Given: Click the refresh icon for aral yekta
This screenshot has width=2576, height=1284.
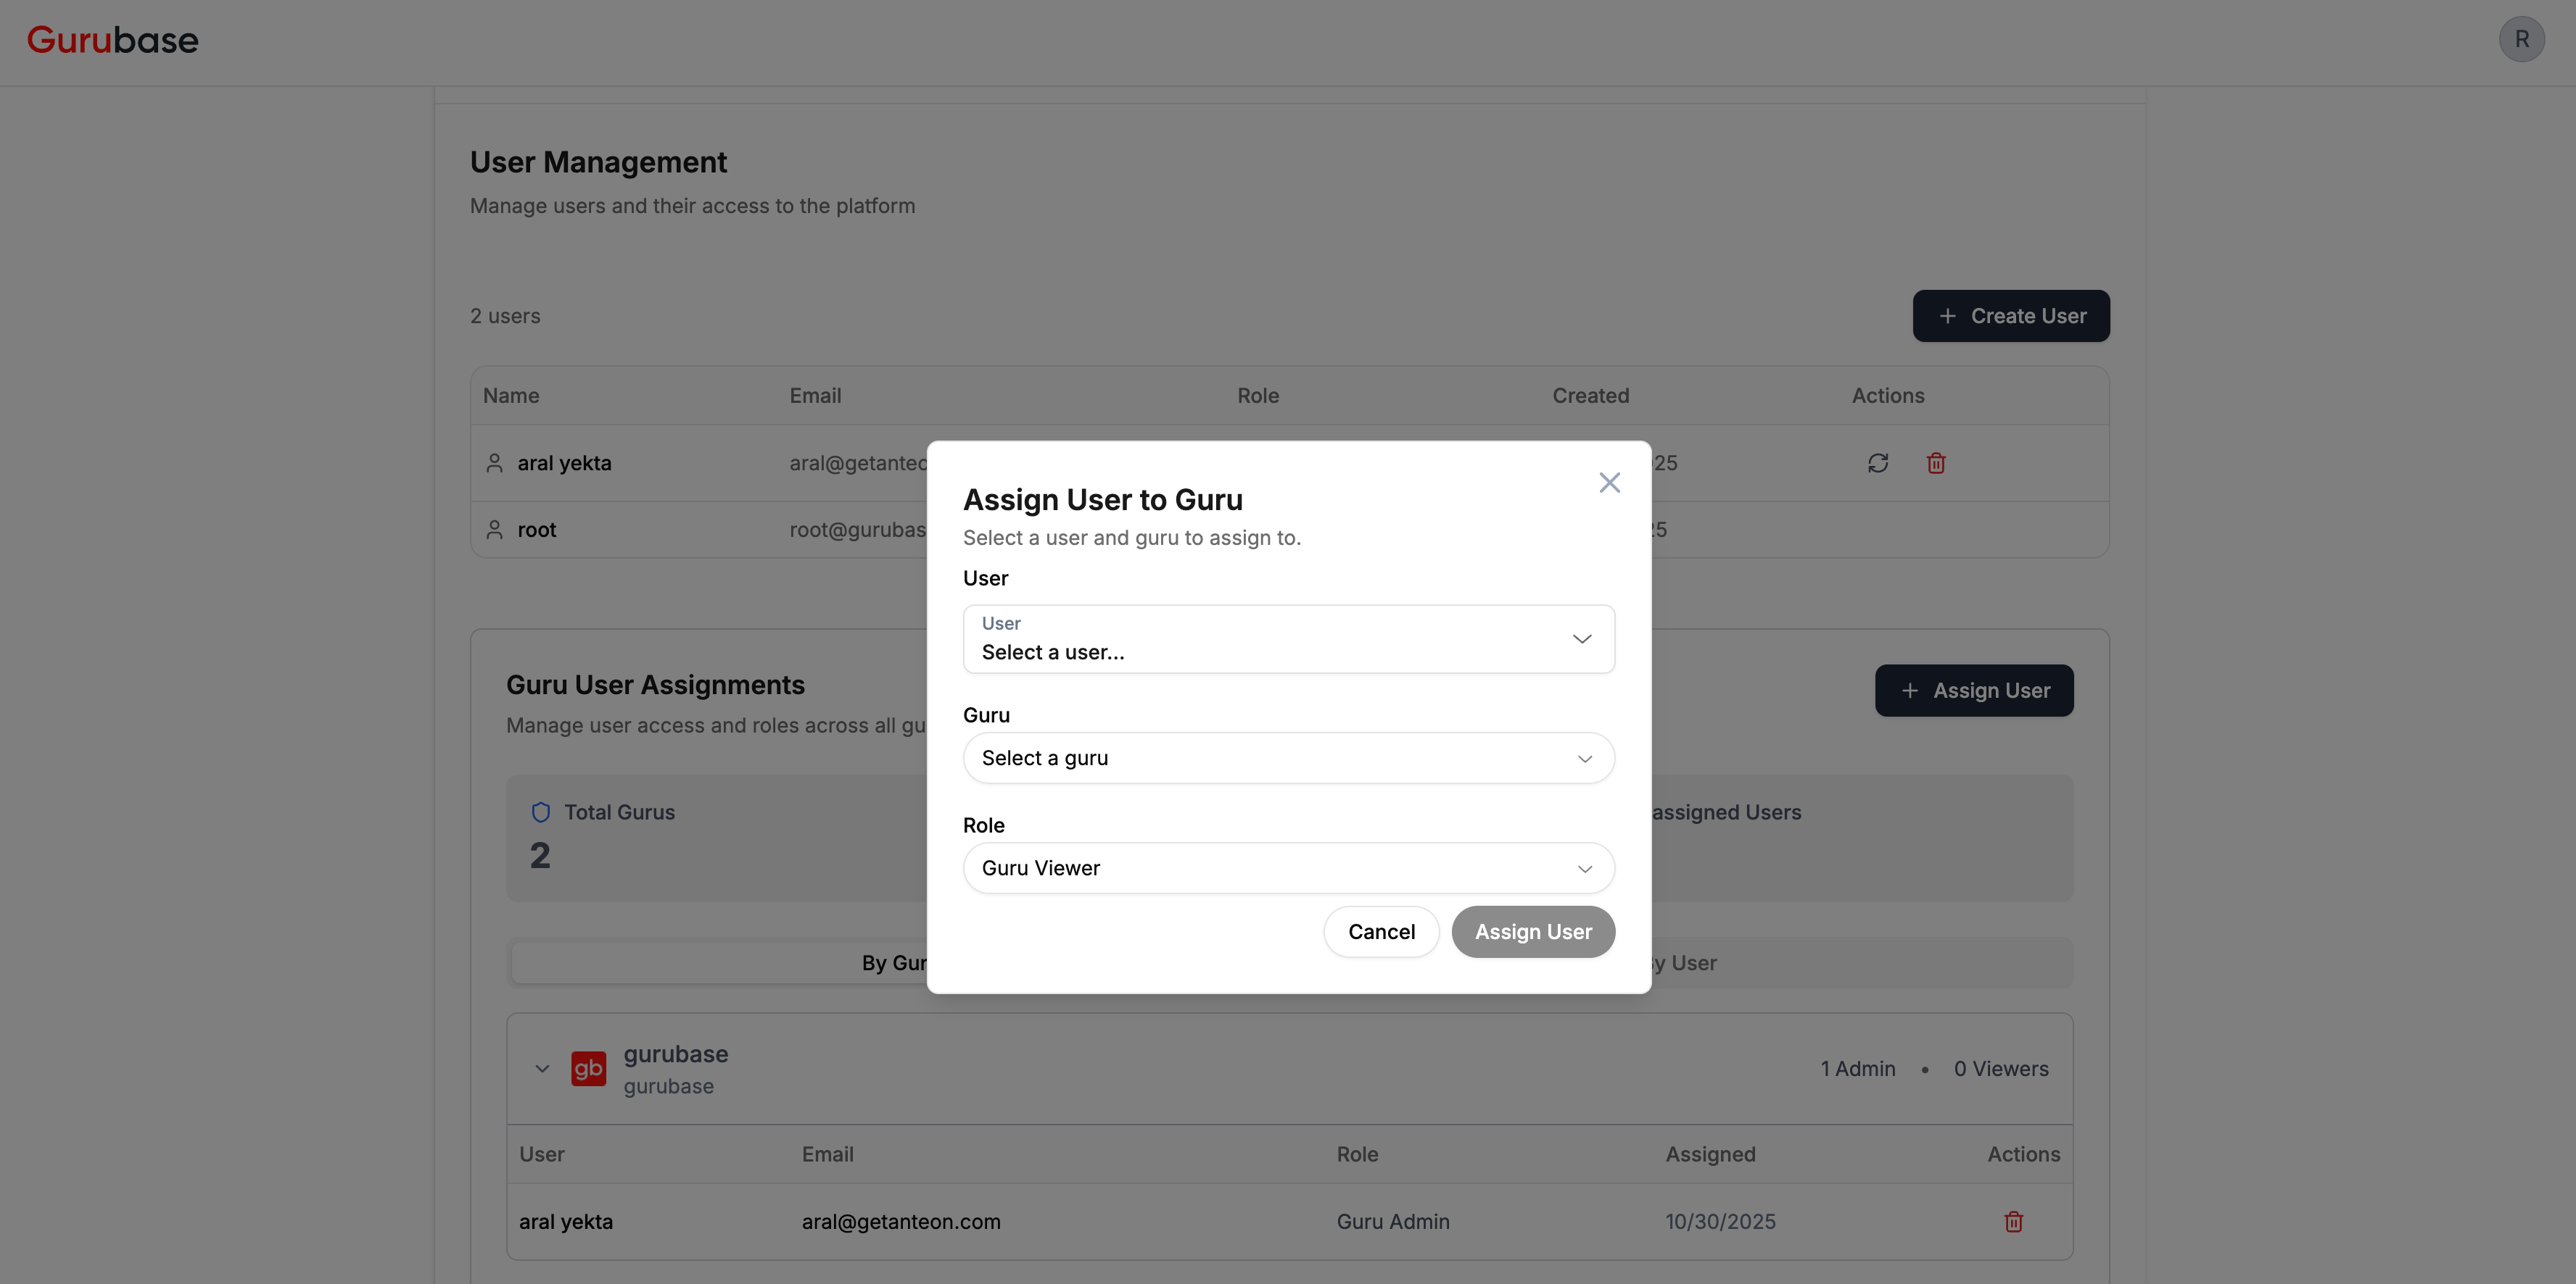Looking at the screenshot, I should (1877, 462).
